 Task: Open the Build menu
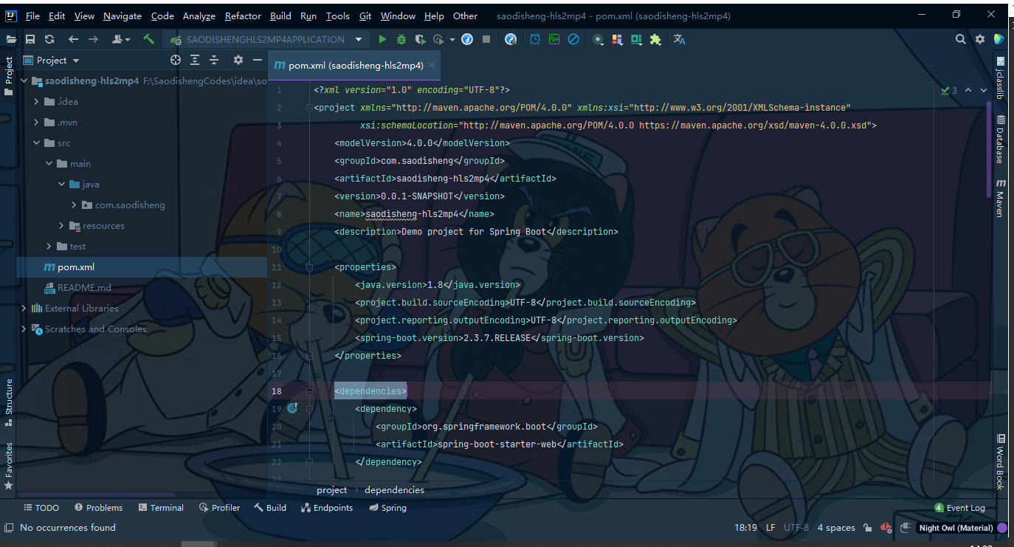tap(280, 16)
